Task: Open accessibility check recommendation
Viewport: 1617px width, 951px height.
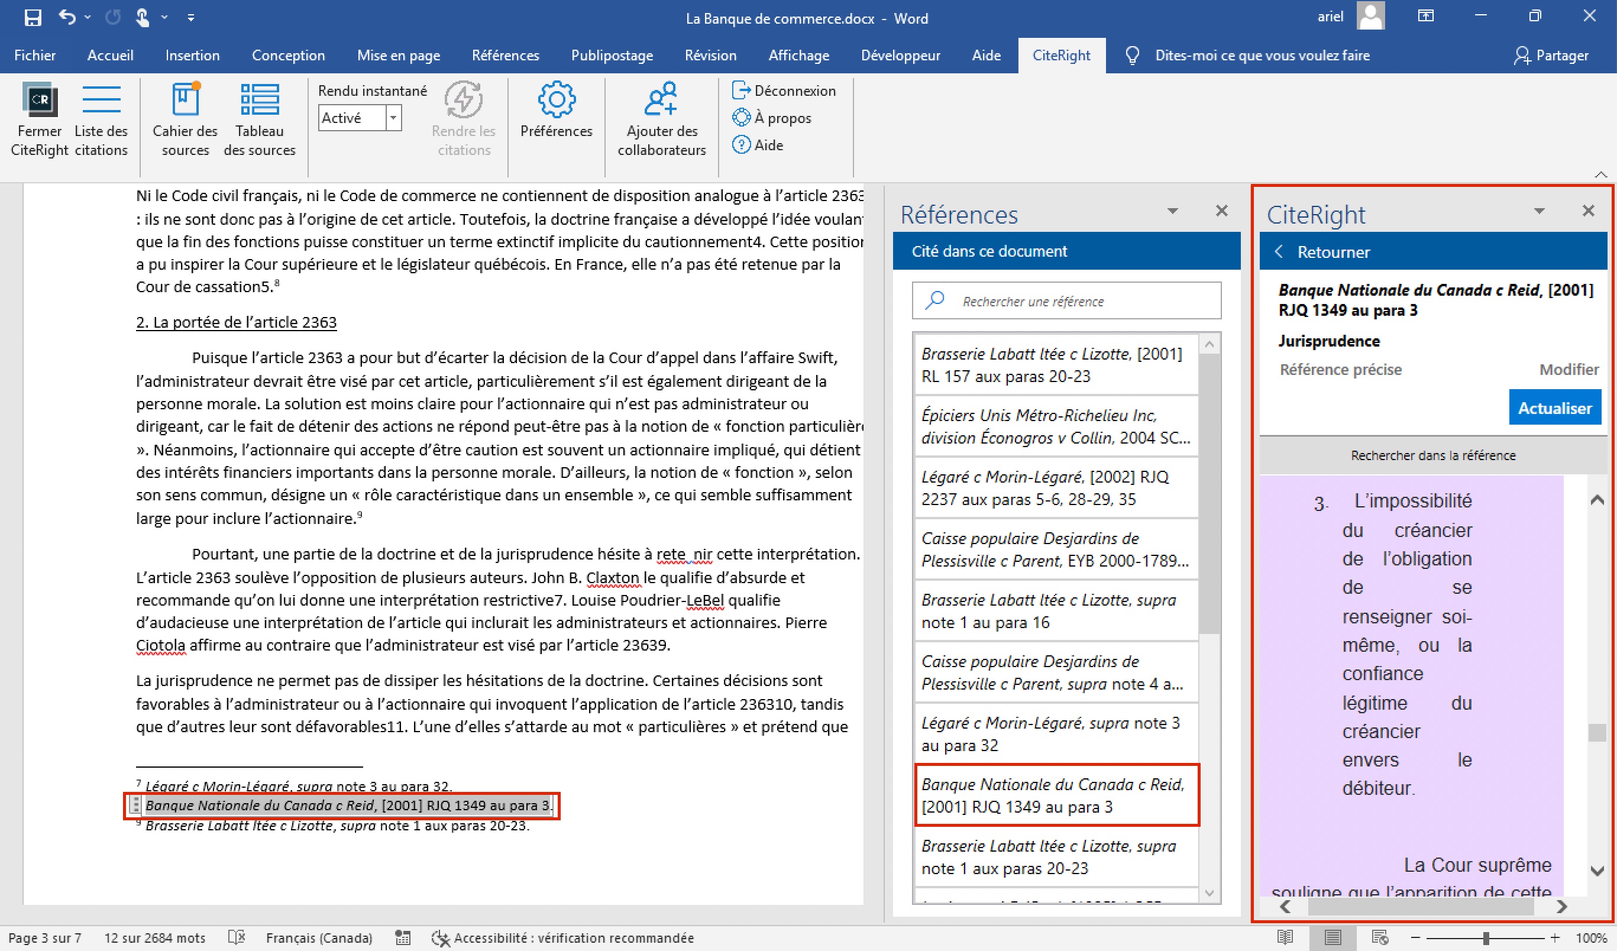Action: tap(564, 937)
